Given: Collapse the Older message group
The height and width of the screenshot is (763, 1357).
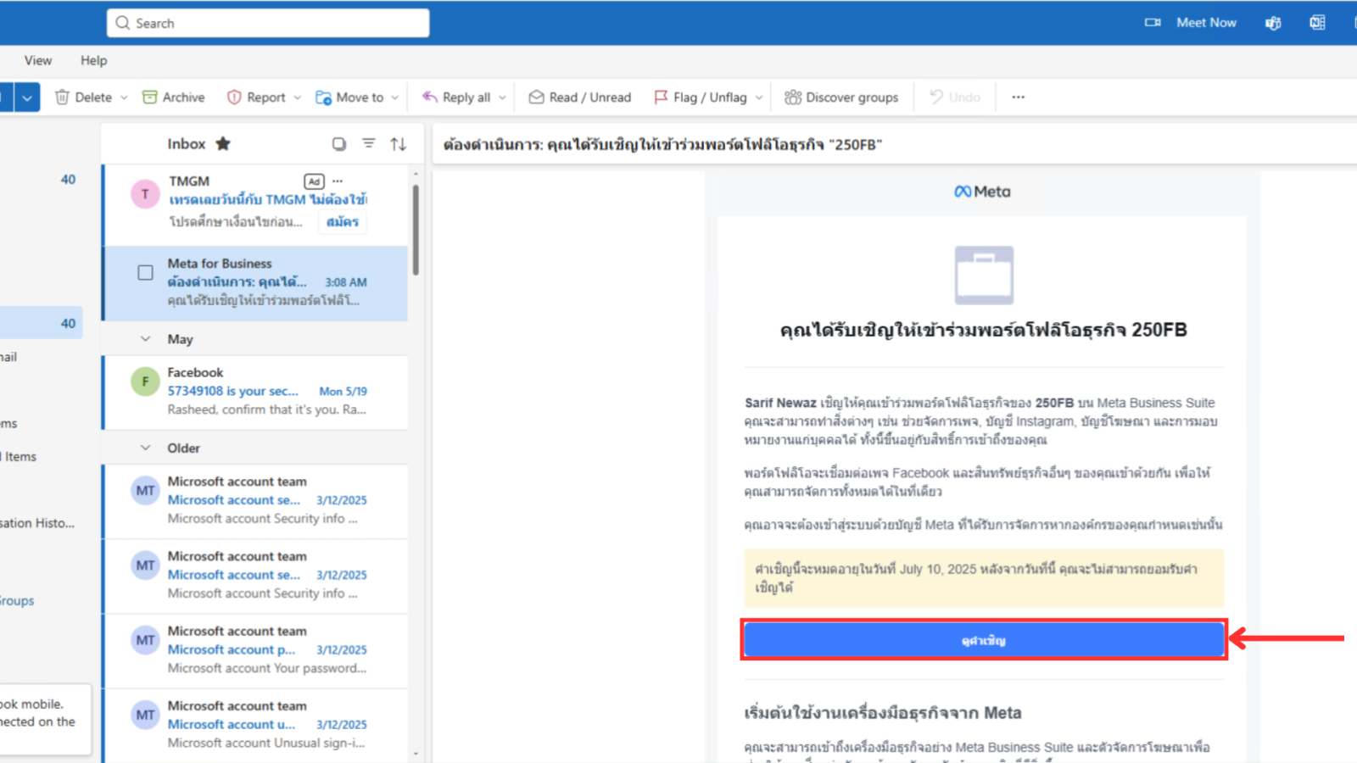Looking at the screenshot, I should 146,448.
